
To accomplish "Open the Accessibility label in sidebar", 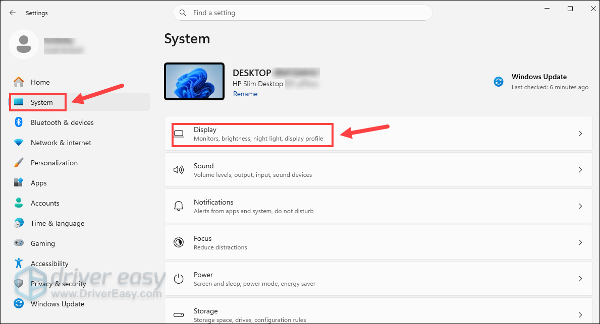I will (49, 264).
